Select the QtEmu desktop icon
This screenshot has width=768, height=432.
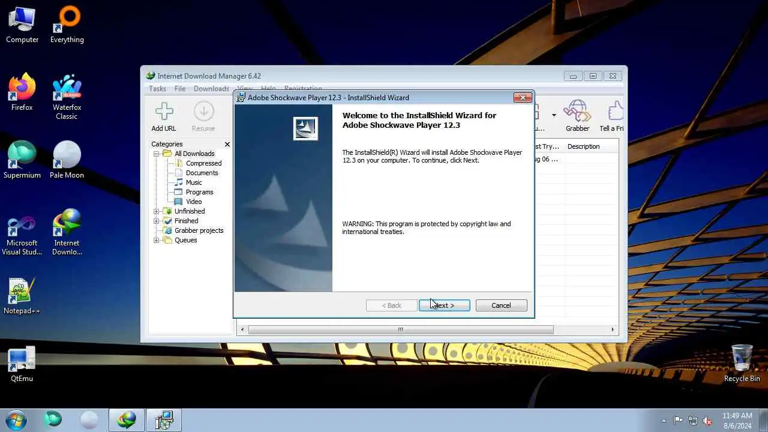coord(22,364)
